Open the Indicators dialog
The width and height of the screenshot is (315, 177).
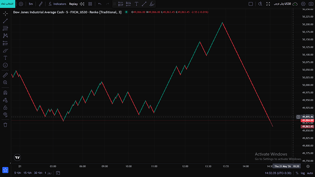pos(57,4)
